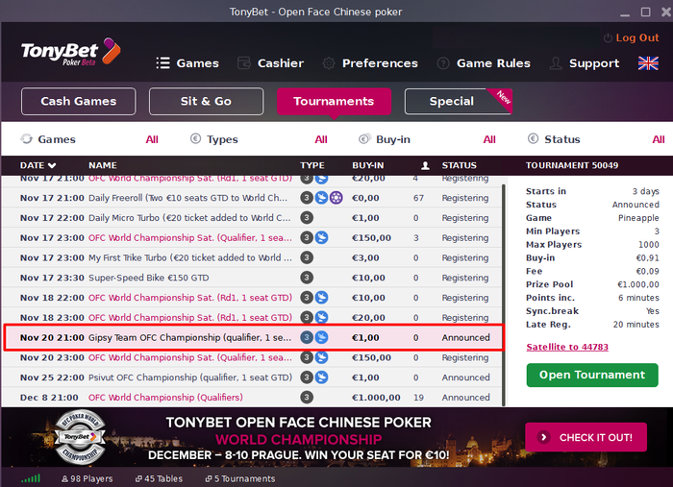Select Gipsy Team OFC Championship row
The image size is (673, 487).
(253, 337)
